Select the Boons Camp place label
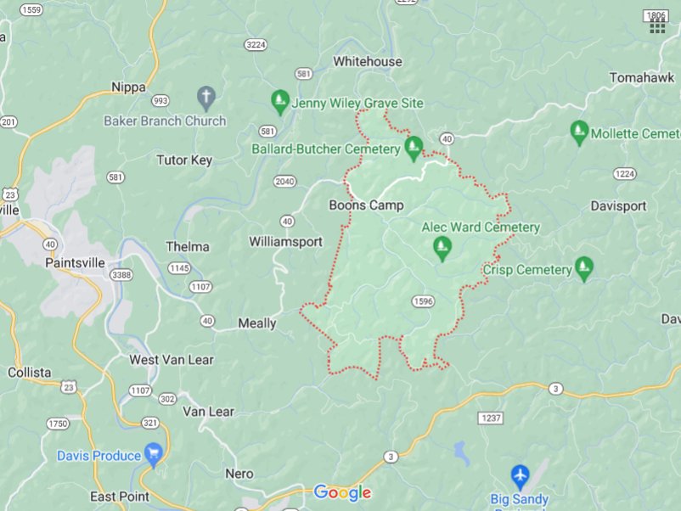This screenshot has height=511, width=681. (x=366, y=205)
